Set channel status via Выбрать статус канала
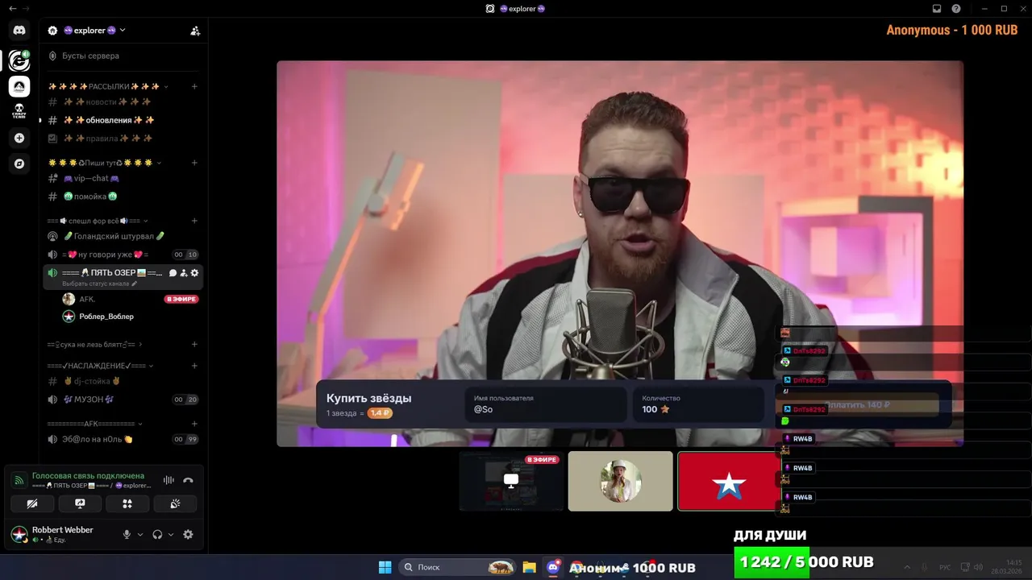The height and width of the screenshot is (580, 1032). (100, 284)
